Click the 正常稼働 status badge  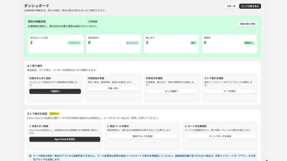pos(93,21)
